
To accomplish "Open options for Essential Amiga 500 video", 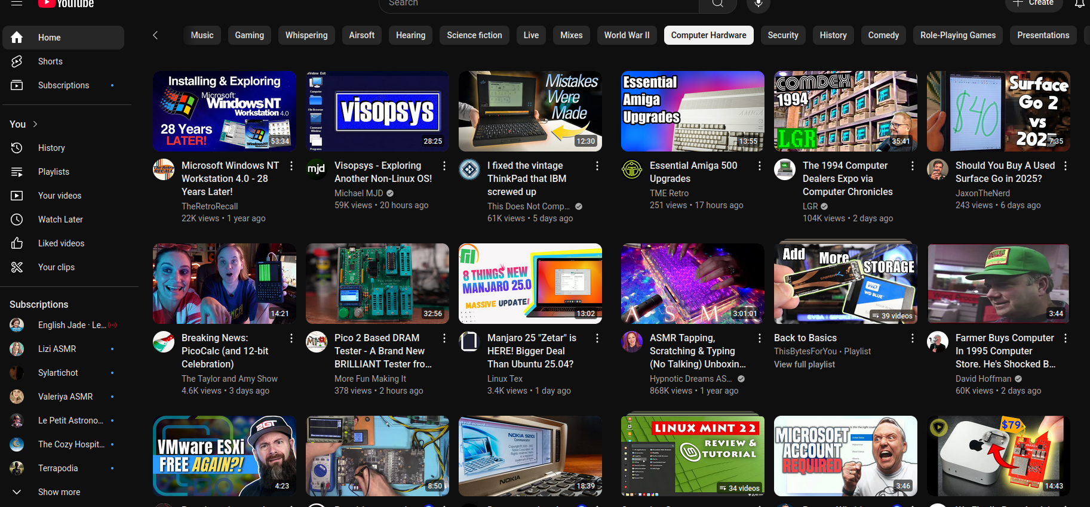I will point(760,166).
